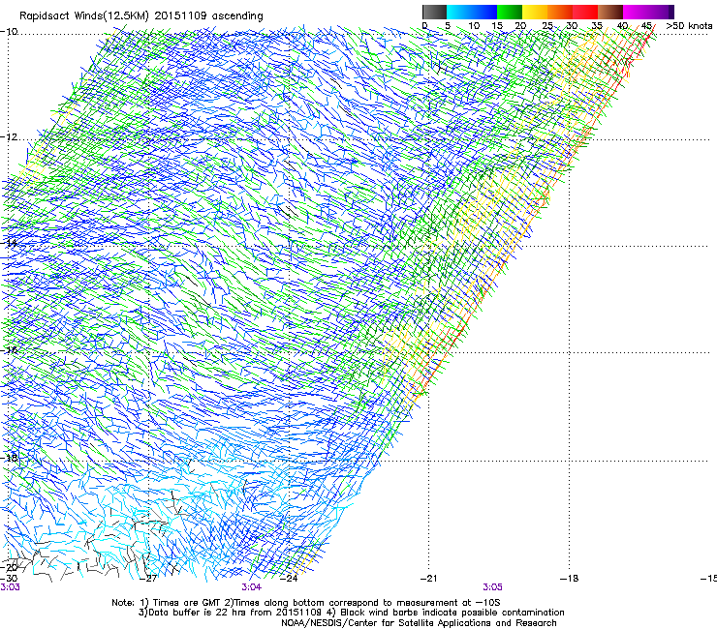Click the '-27' longitude axis label

(149, 579)
